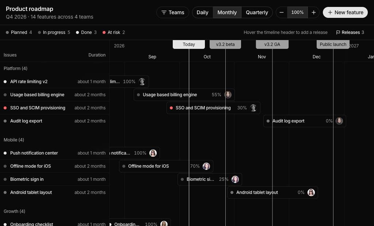Click the Oct month header
The width and height of the screenshot is (374, 226).
(207, 56)
